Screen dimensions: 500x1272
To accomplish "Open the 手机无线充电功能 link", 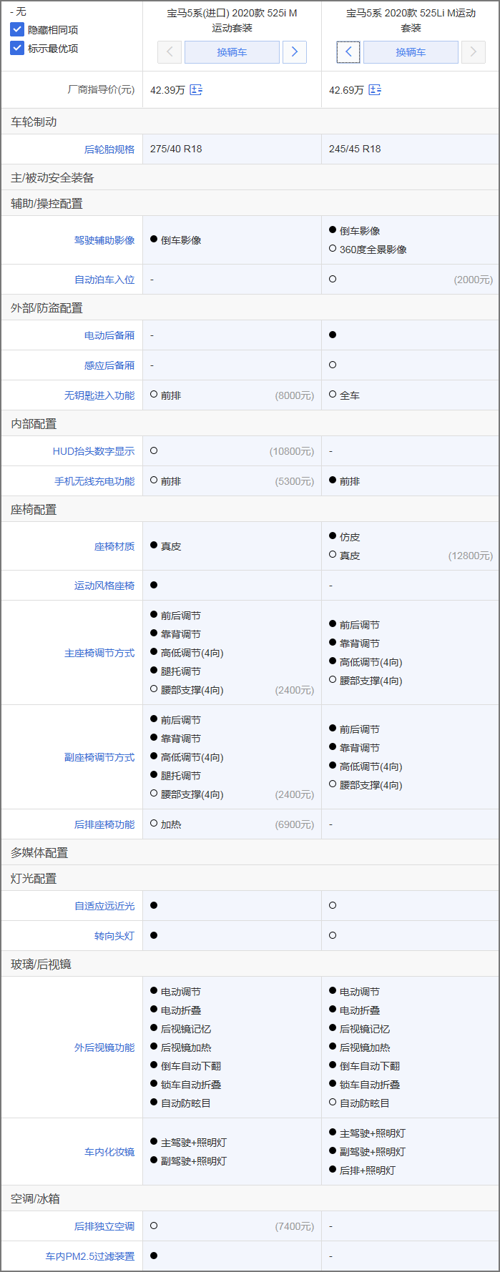I will coord(94,481).
